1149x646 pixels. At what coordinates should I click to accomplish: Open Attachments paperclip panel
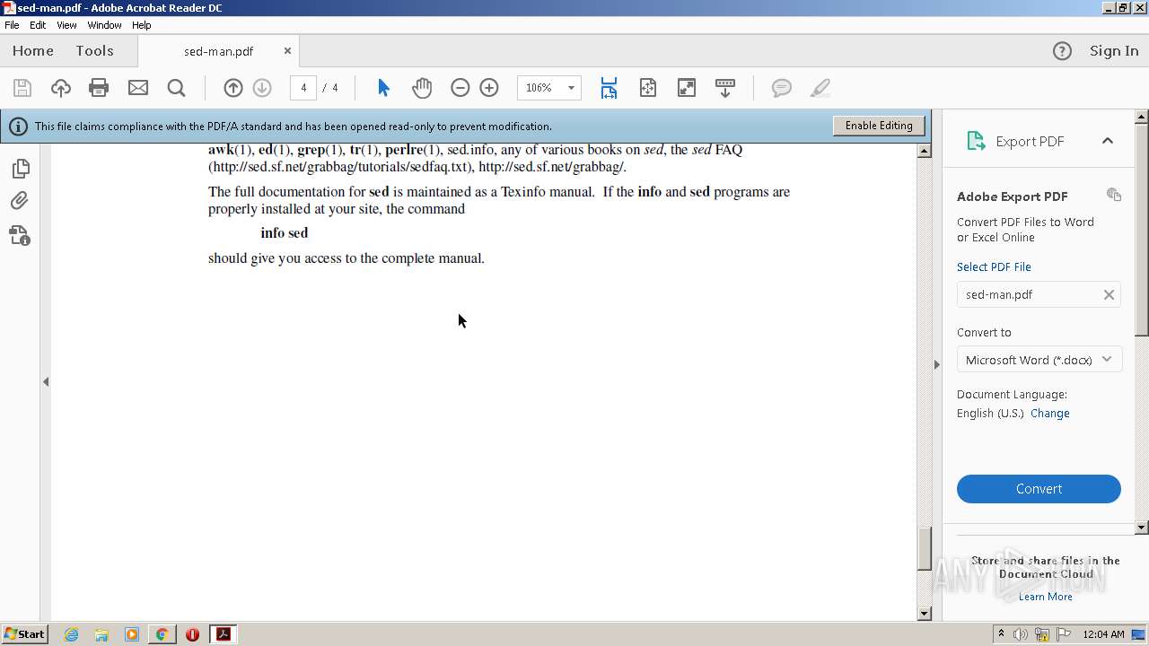pos(20,201)
